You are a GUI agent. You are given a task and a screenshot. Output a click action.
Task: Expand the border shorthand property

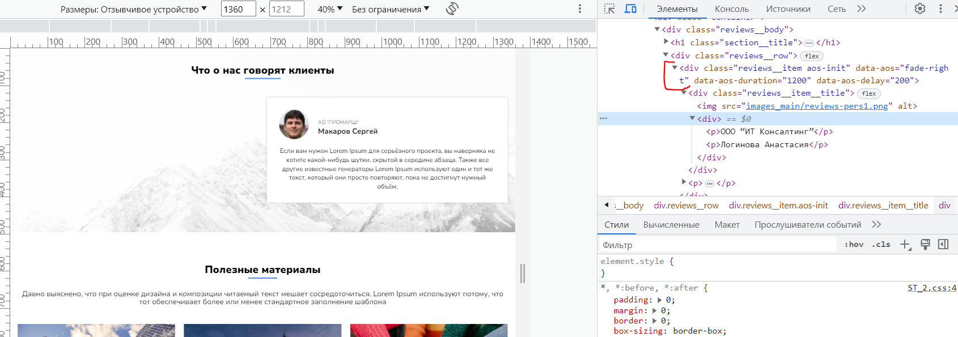pyautogui.click(x=655, y=321)
